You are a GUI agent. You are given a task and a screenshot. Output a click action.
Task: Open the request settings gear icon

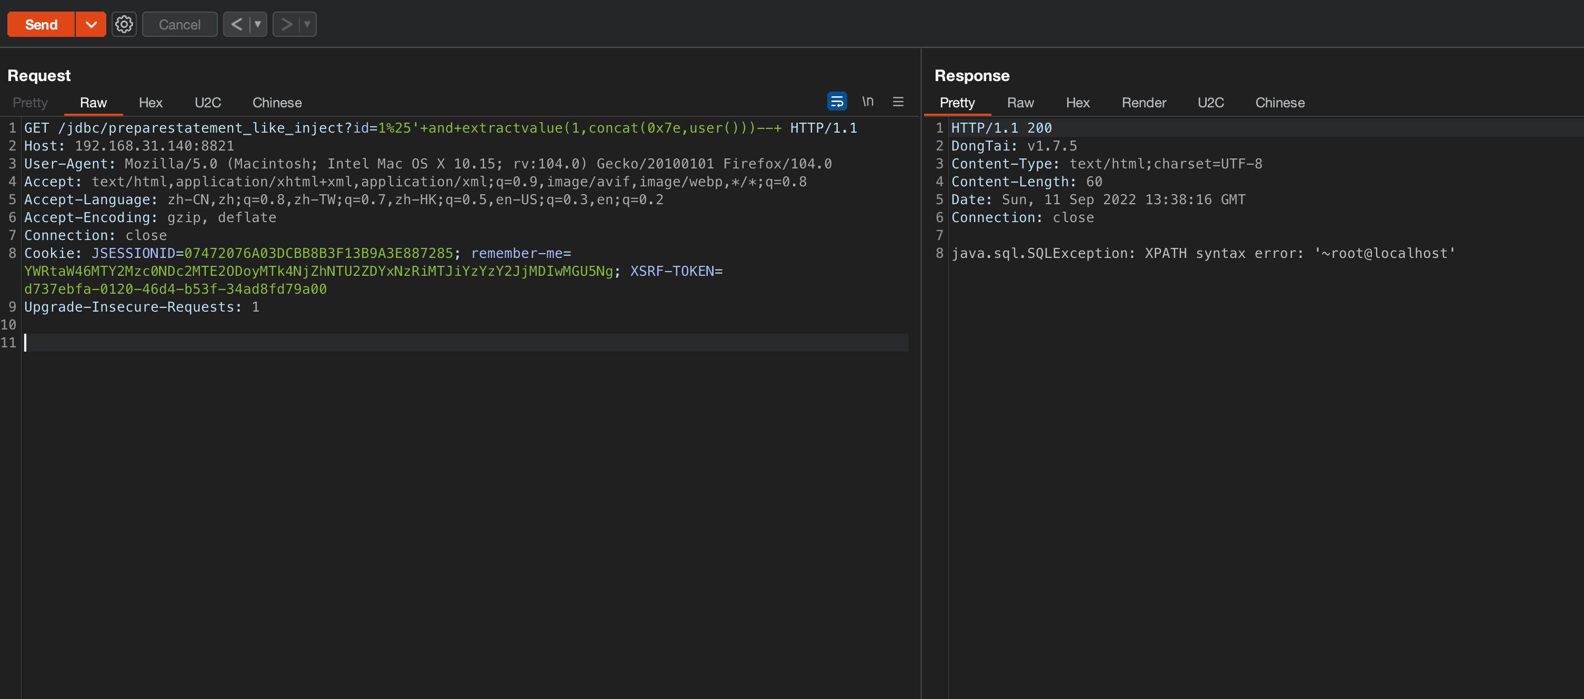click(x=124, y=25)
